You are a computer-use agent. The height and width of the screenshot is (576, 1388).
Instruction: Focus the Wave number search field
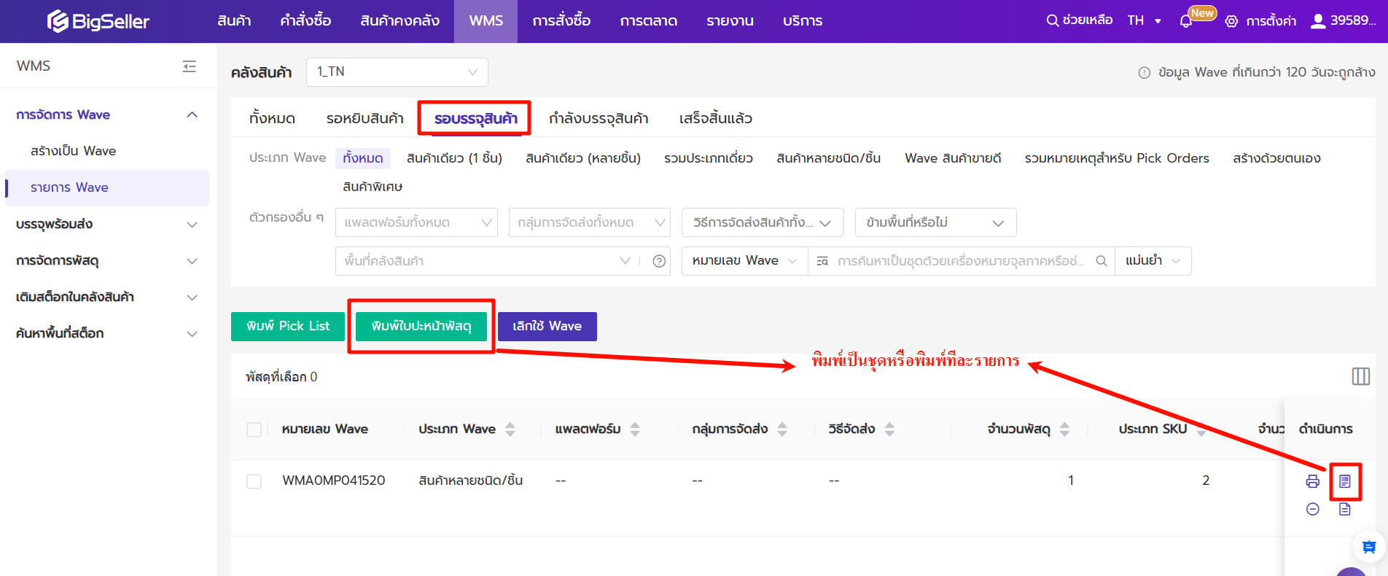[x=961, y=261]
